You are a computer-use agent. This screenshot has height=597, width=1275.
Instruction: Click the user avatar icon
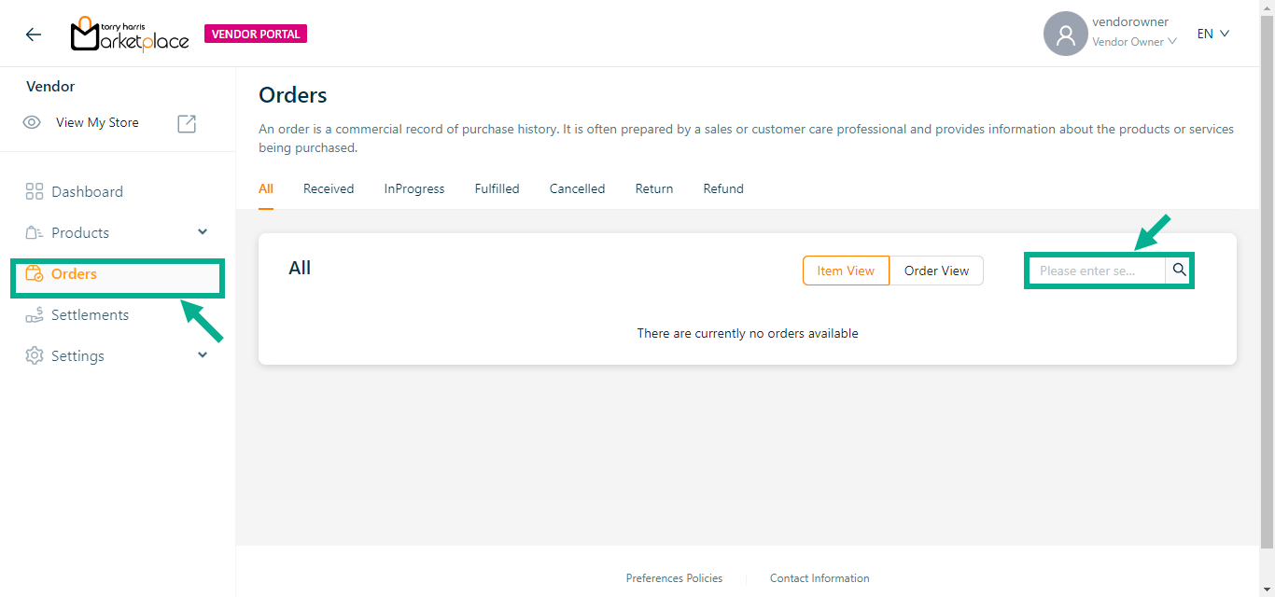coord(1065,35)
